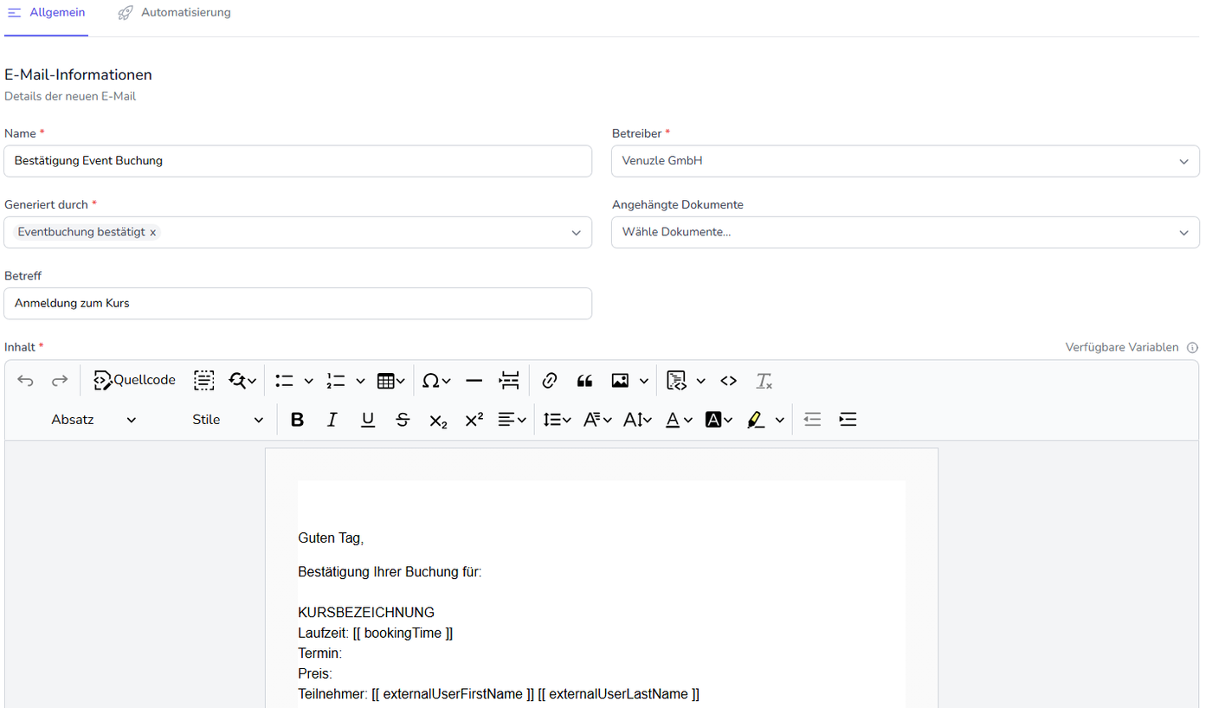Open the font background color picker
Image resolution: width=1212 pixels, height=708 pixels.
(719, 420)
